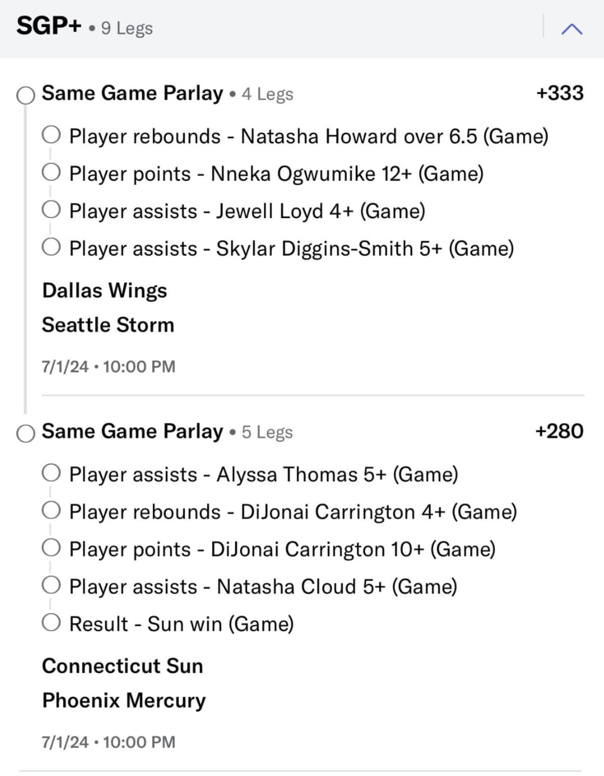Screen dimensions: 604x776
Task: Select the Nneka Ogwumike points leg circle
Action: 51,172
